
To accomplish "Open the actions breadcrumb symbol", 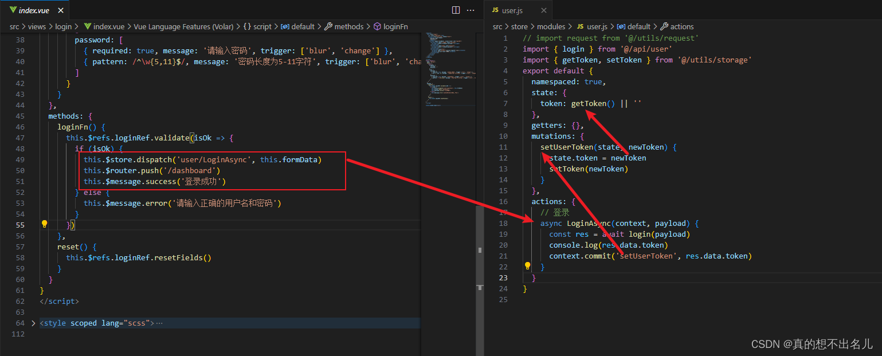I will 677,26.
